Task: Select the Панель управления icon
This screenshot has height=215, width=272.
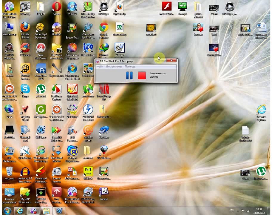Action: pyautogui.click(x=9, y=195)
